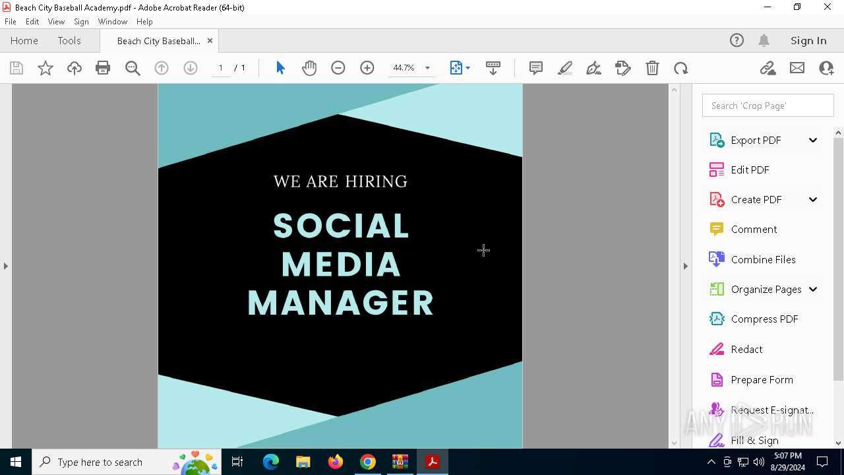The image size is (844, 475).
Task: Click the scrolling mode keyboard icon
Action: pyautogui.click(x=493, y=68)
